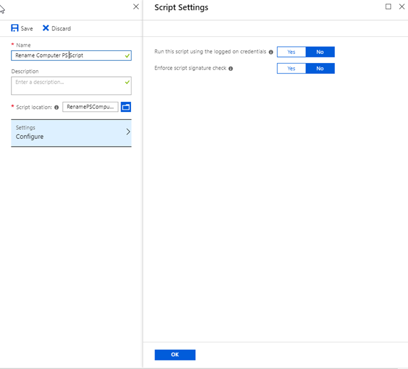Screen dimensions: 408x369
Task: Expand the Settings Configure chevron
Action: pyautogui.click(x=128, y=132)
